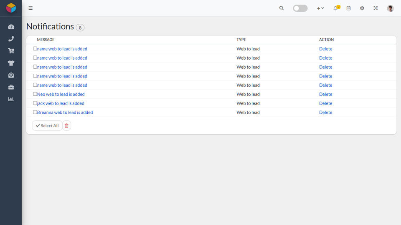Image resolution: width=401 pixels, height=225 pixels.
Task: Check the Breanna web to lead checkbox
Action: 35,112
